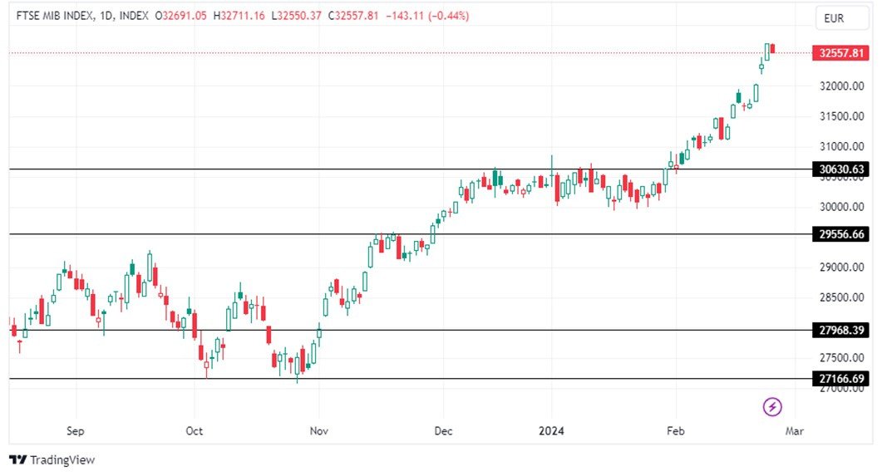Click the Oct time axis label
The height and width of the screenshot is (476, 882).
click(x=194, y=431)
